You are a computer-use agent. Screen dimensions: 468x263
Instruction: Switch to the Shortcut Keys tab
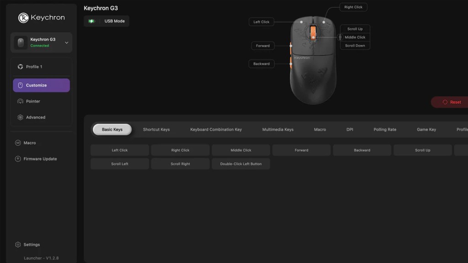tap(156, 129)
